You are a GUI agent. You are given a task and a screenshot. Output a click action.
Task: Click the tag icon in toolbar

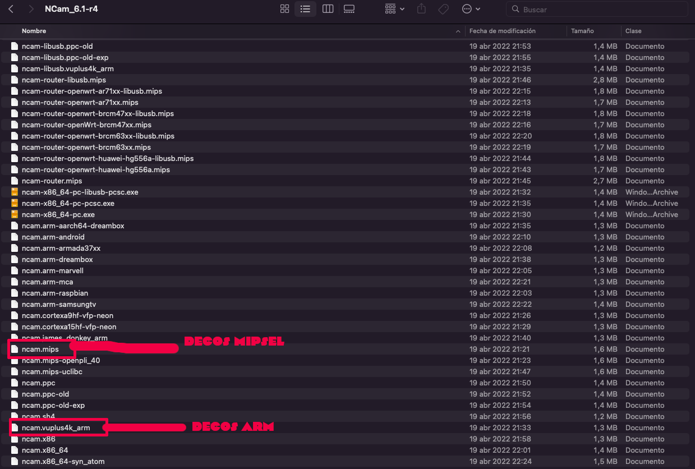[443, 9]
